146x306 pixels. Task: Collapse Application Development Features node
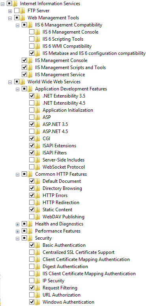coord(18,89)
